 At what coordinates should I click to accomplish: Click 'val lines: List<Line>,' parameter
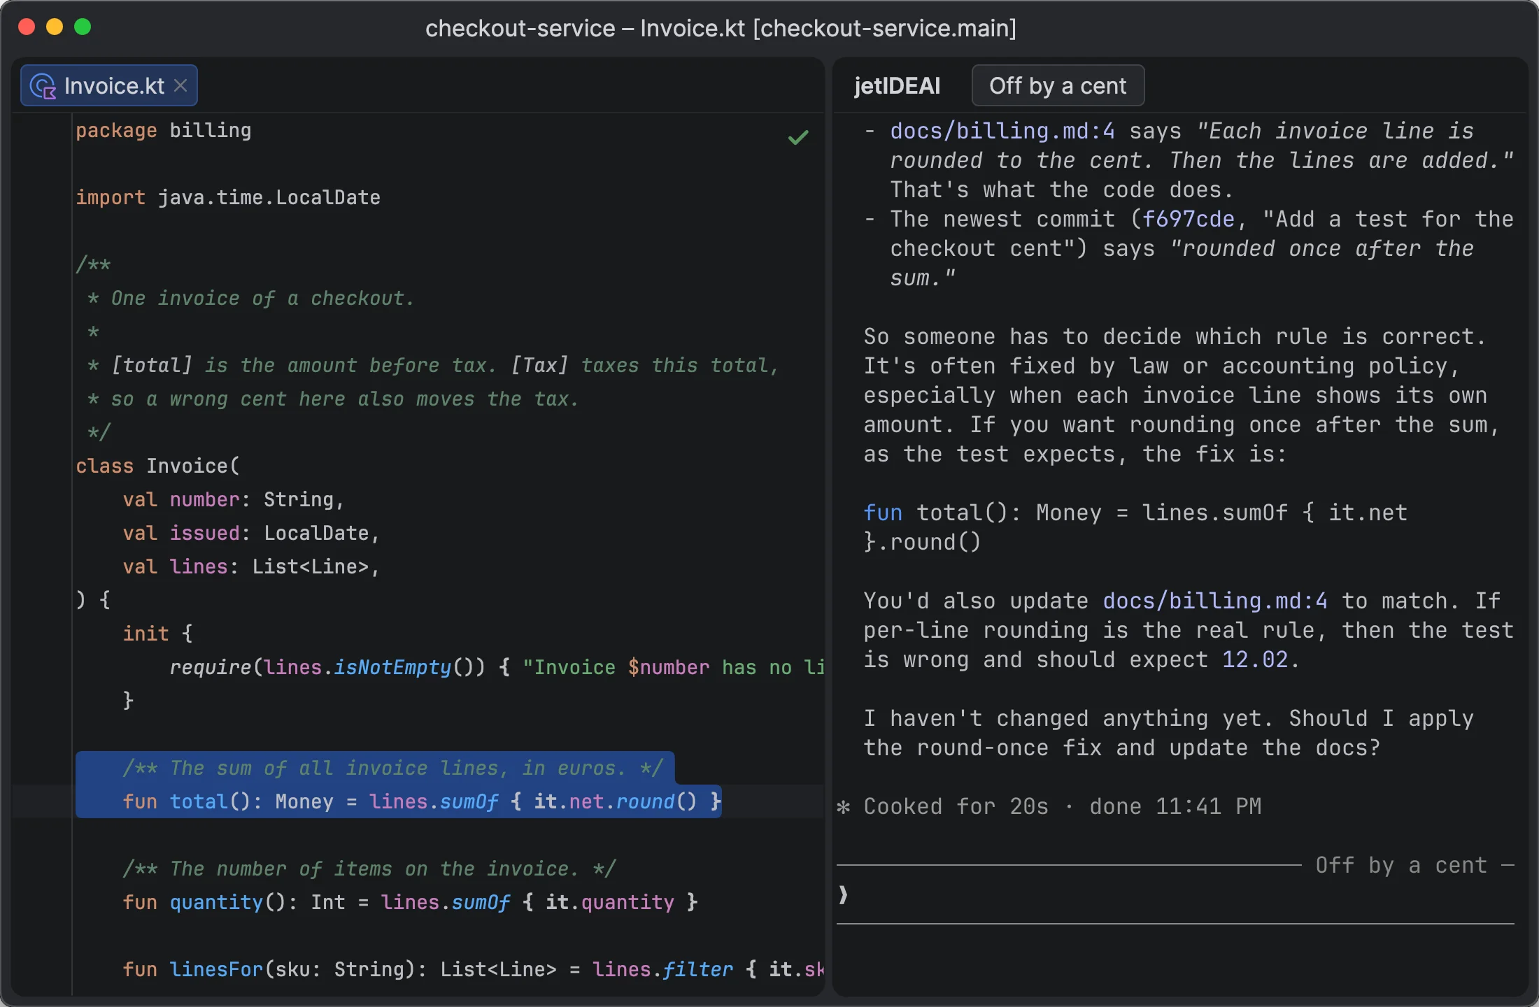(251, 567)
